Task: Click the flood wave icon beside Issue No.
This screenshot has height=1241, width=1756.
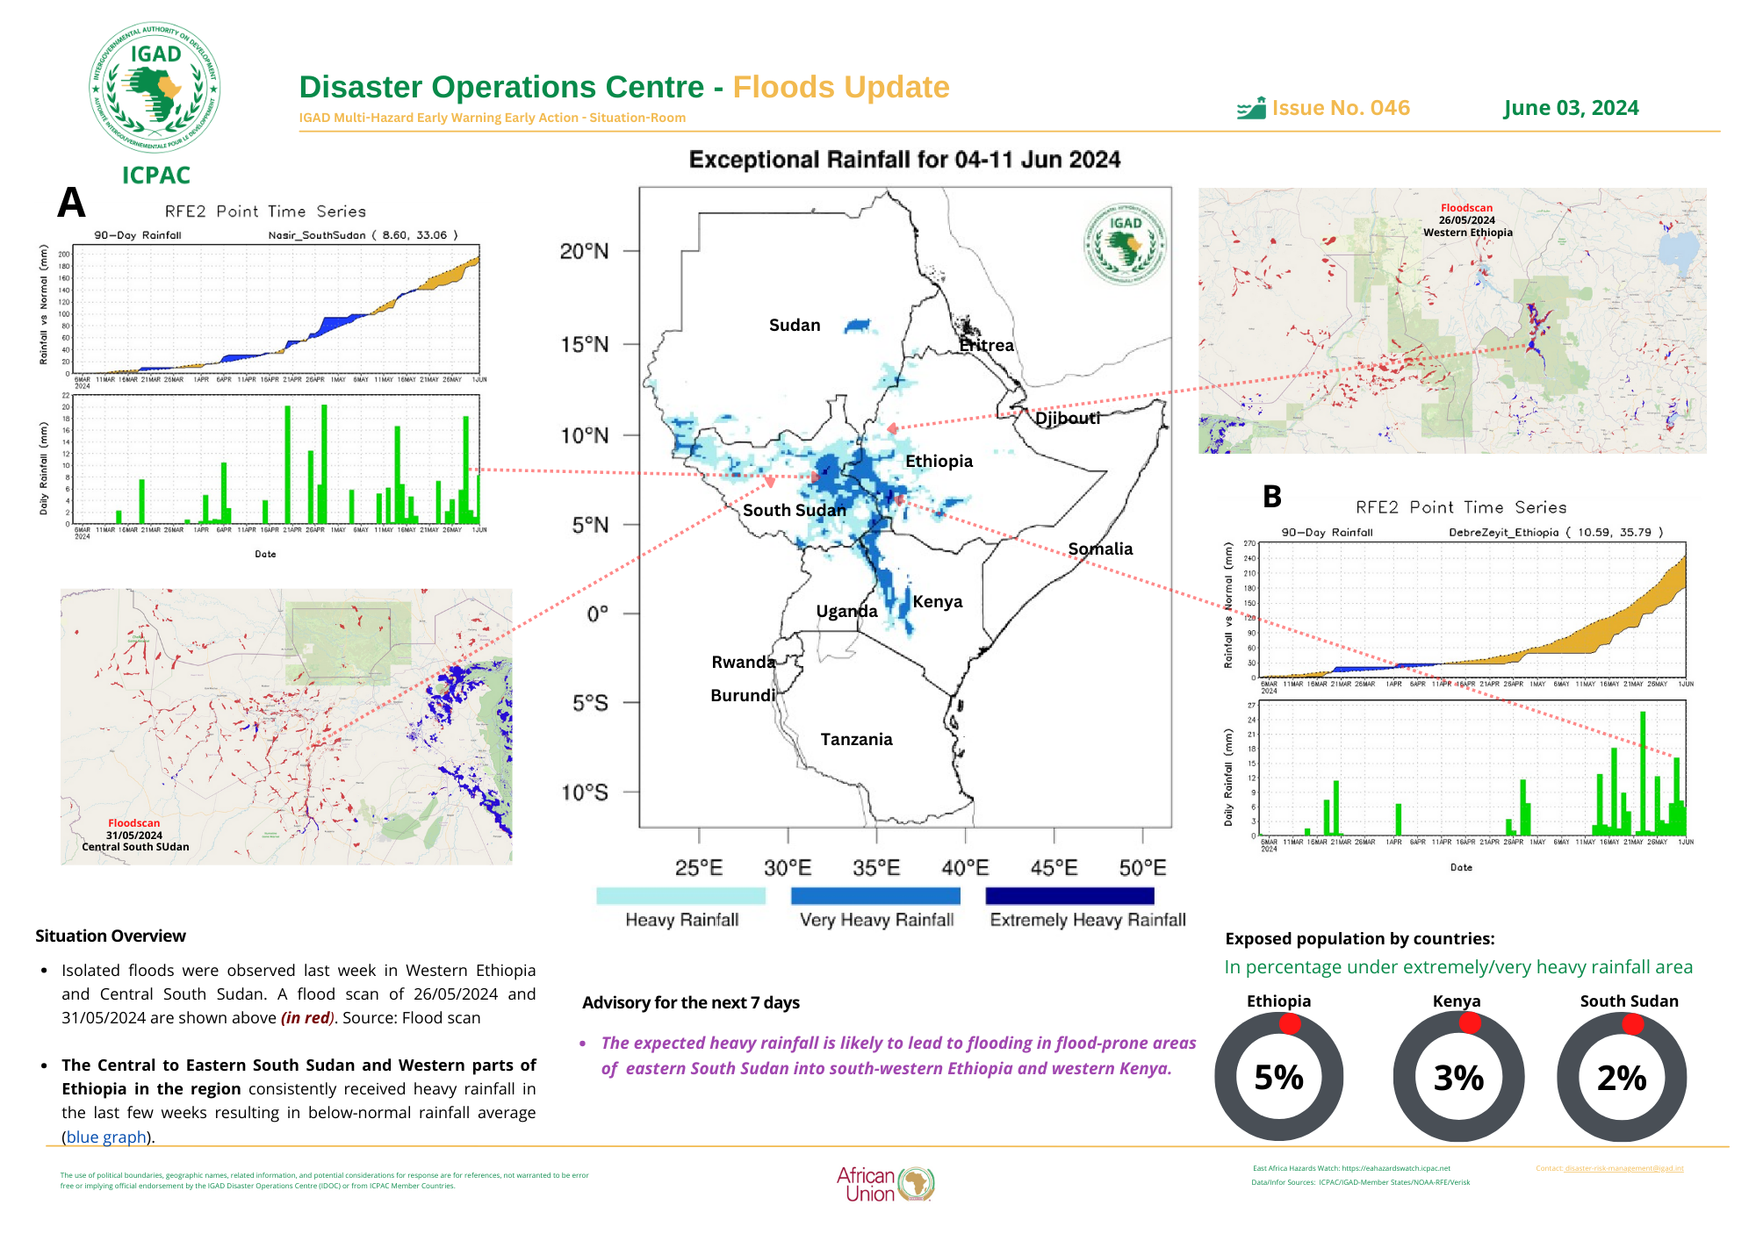Action: coord(1251,108)
